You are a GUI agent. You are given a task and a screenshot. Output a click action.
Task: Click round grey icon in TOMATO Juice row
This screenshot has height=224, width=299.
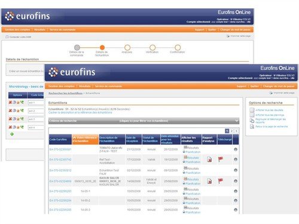pyautogui.click(x=236, y=149)
